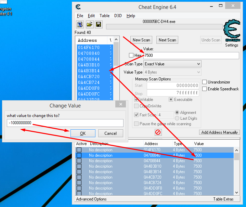Click Add Address Manually button
The height and width of the screenshot is (207, 246).
[220, 132]
